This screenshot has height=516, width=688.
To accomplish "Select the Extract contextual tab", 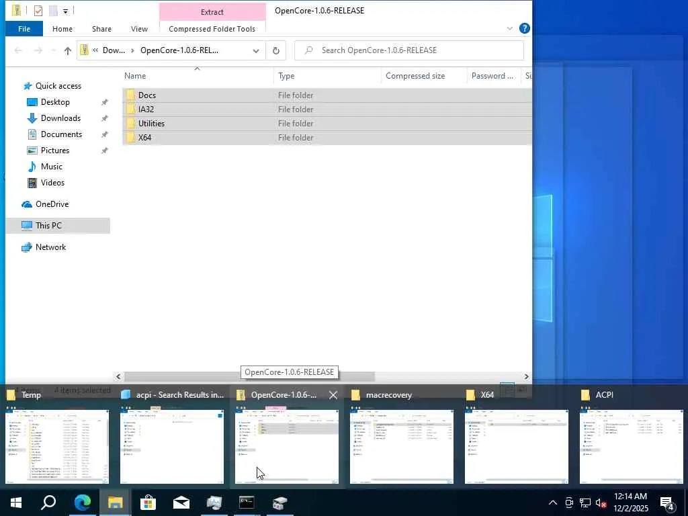I will coord(212,12).
